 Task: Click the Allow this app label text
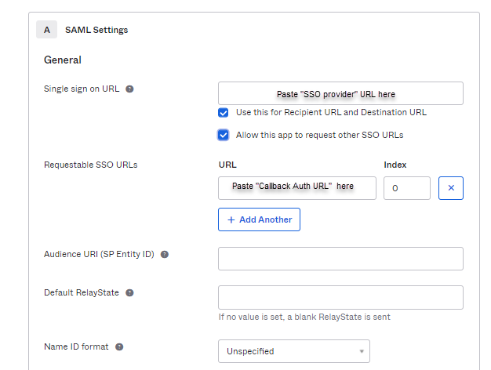pyautogui.click(x=320, y=136)
